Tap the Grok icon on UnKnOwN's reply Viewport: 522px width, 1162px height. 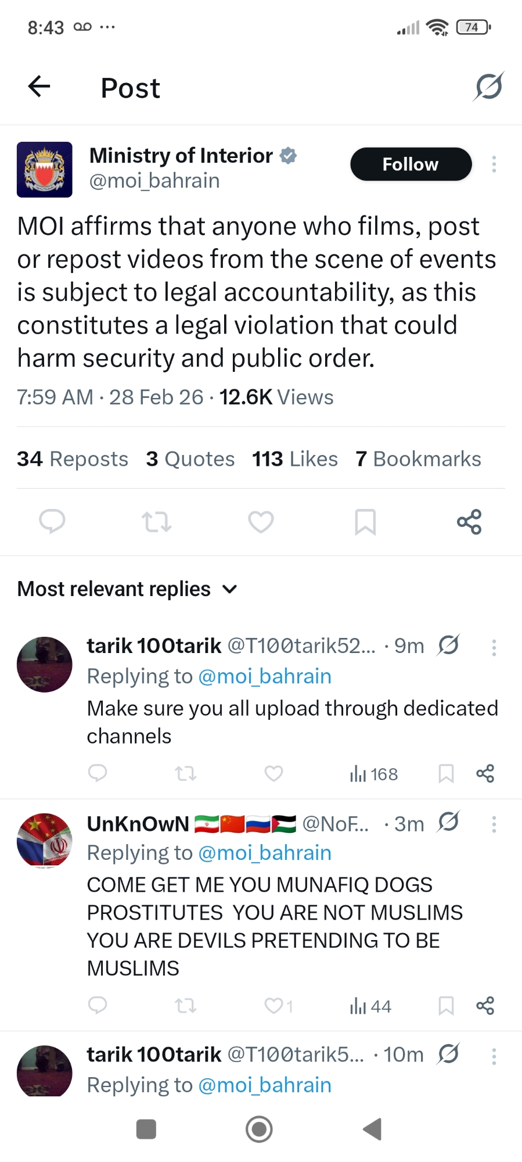click(x=449, y=822)
